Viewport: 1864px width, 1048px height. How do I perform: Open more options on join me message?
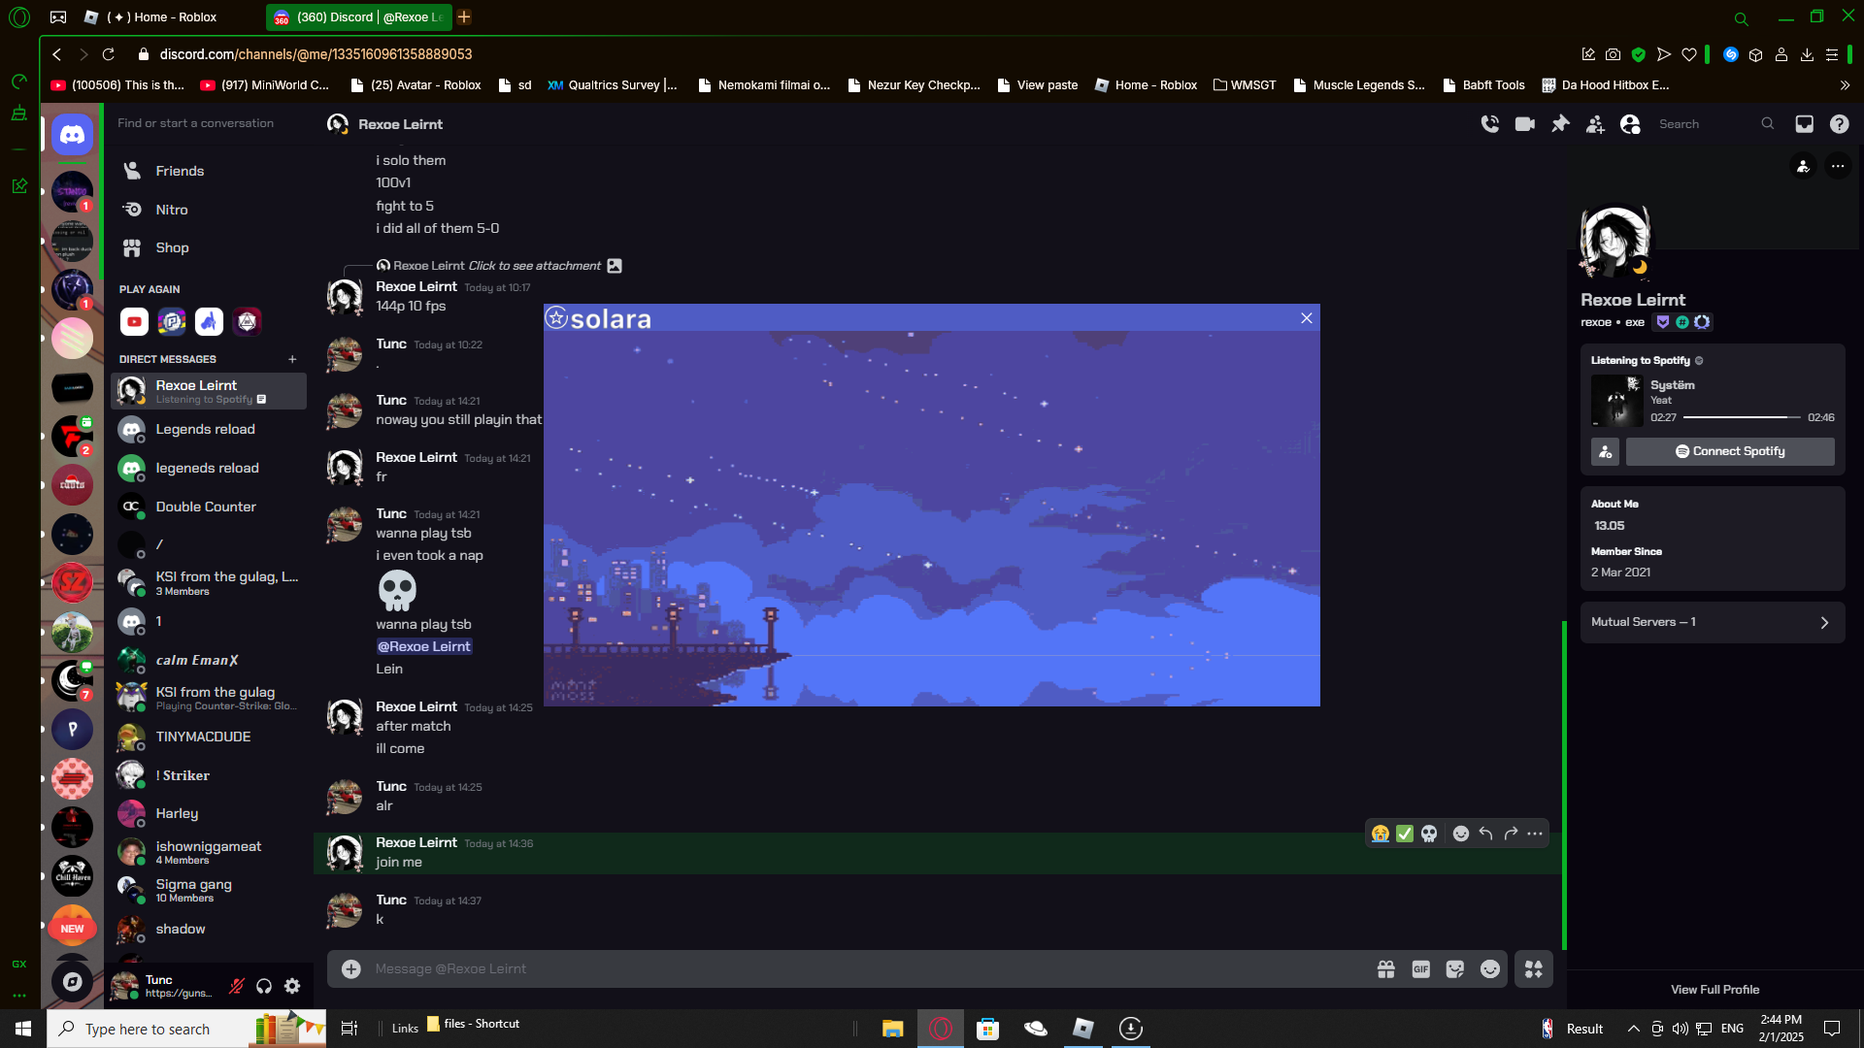tap(1534, 834)
